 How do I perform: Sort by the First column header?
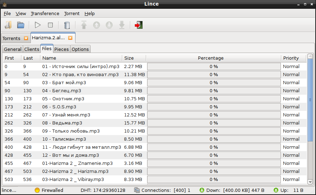tap(12, 58)
